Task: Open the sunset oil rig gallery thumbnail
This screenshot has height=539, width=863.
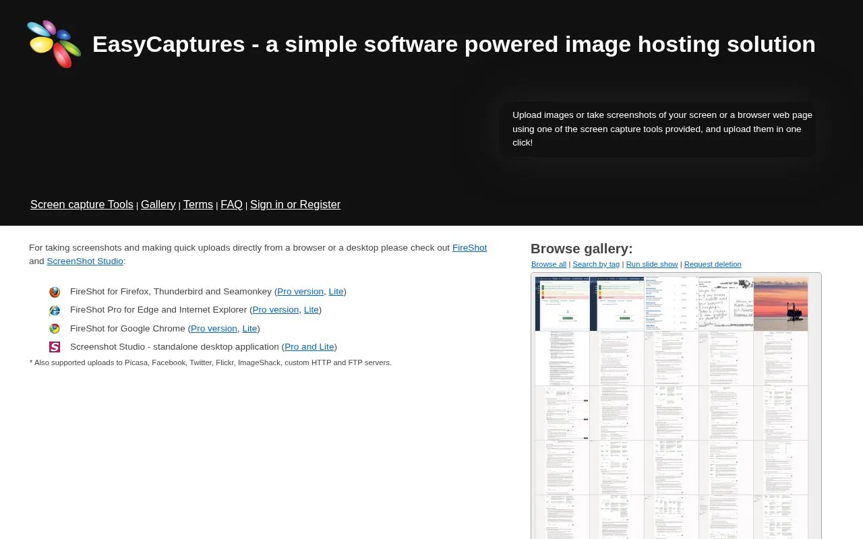Action: [780, 304]
